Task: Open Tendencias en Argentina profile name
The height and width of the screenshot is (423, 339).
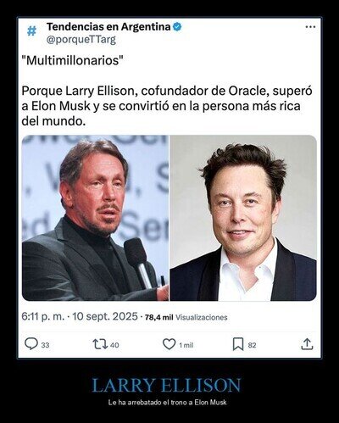Action: 108,27
